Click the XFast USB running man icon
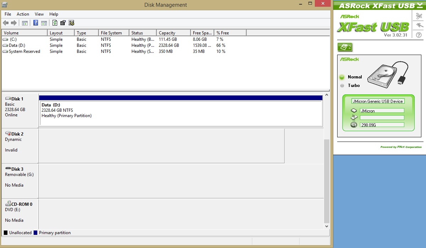 pos(419,26)
